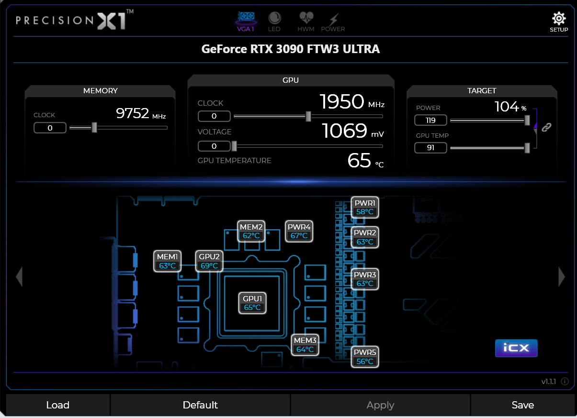The height and width of the screenshot is (418, 577).
Task: Click the memory clock slider handle
Action: tap(94, 127)
